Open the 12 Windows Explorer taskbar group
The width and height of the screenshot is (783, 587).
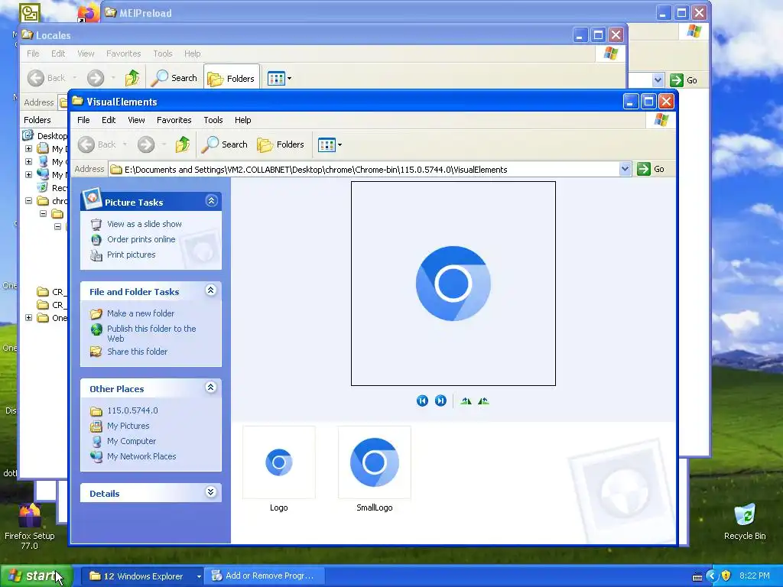click(x=143, y=576)
